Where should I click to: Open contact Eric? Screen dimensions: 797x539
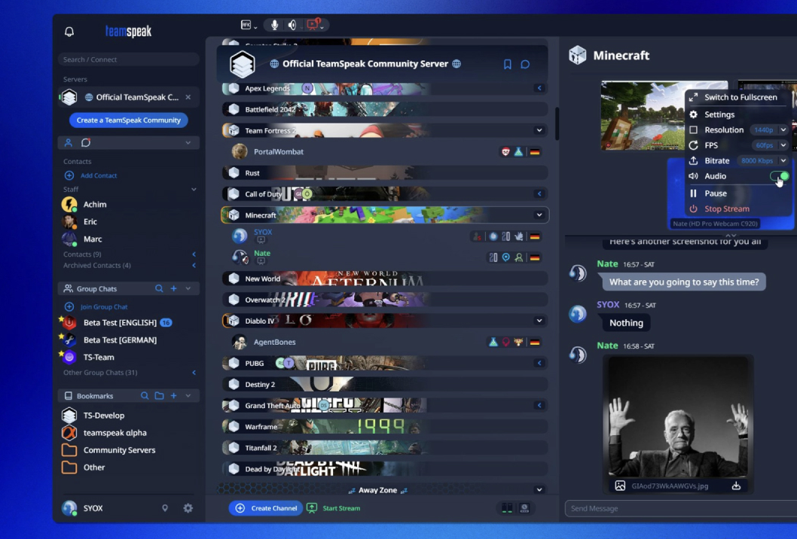tap(90, 221)
